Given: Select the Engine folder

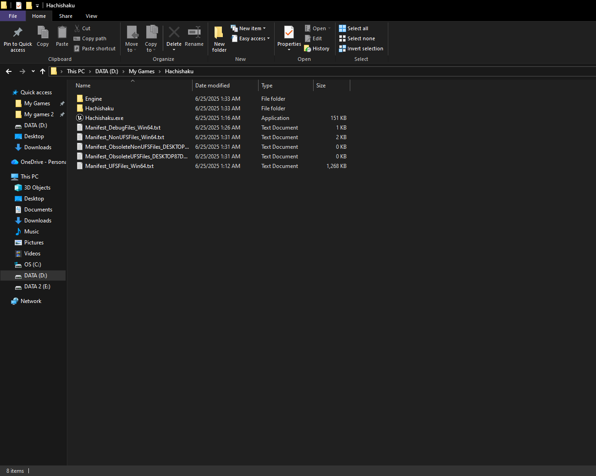Looking at the screenshot, I should [x=94, y=99].
